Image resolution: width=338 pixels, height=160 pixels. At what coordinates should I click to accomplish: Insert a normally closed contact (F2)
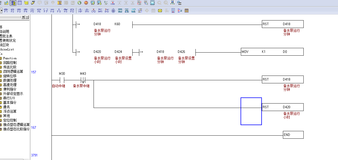(x=12, y=11)
